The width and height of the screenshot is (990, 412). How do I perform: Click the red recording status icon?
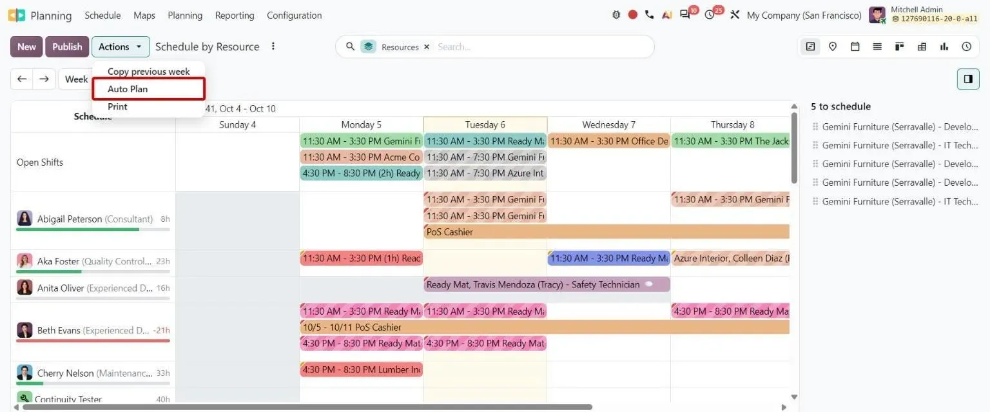pos(633,15)
